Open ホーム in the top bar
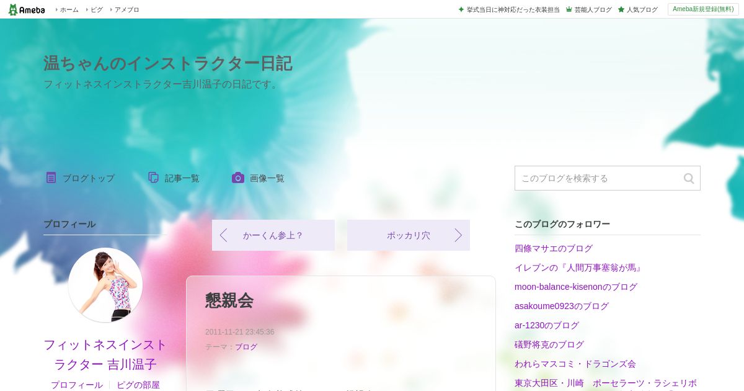Image resolution: width=744 pixels, height=391 pixels. pos(69,9)
